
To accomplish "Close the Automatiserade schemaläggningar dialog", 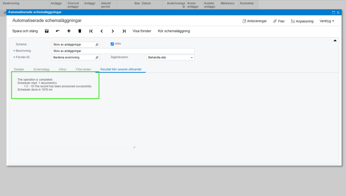I will pos(338,13).
